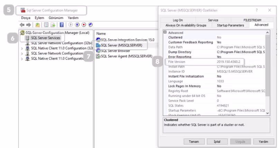Close the SQL Server Properties dialog

click(269, 10)
